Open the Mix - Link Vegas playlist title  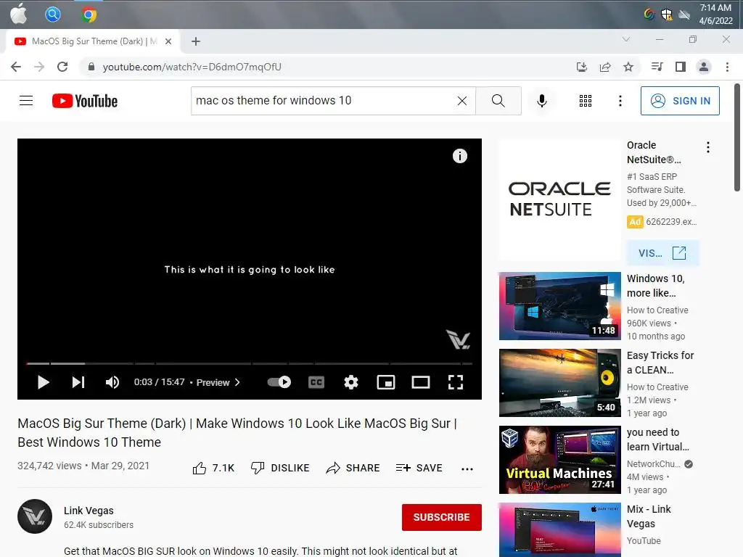coord(649,516)
